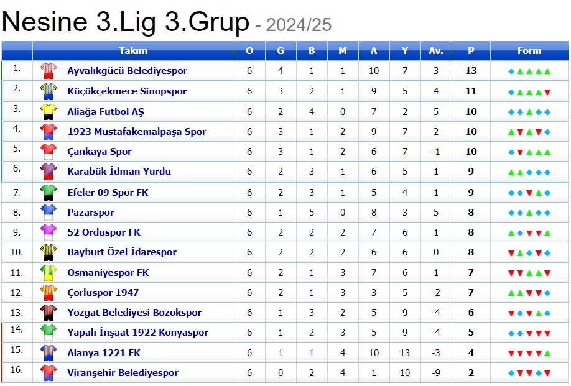Open Karabük İdman Yurdu team page
The image size is (571, 386).
click(119, 172)
